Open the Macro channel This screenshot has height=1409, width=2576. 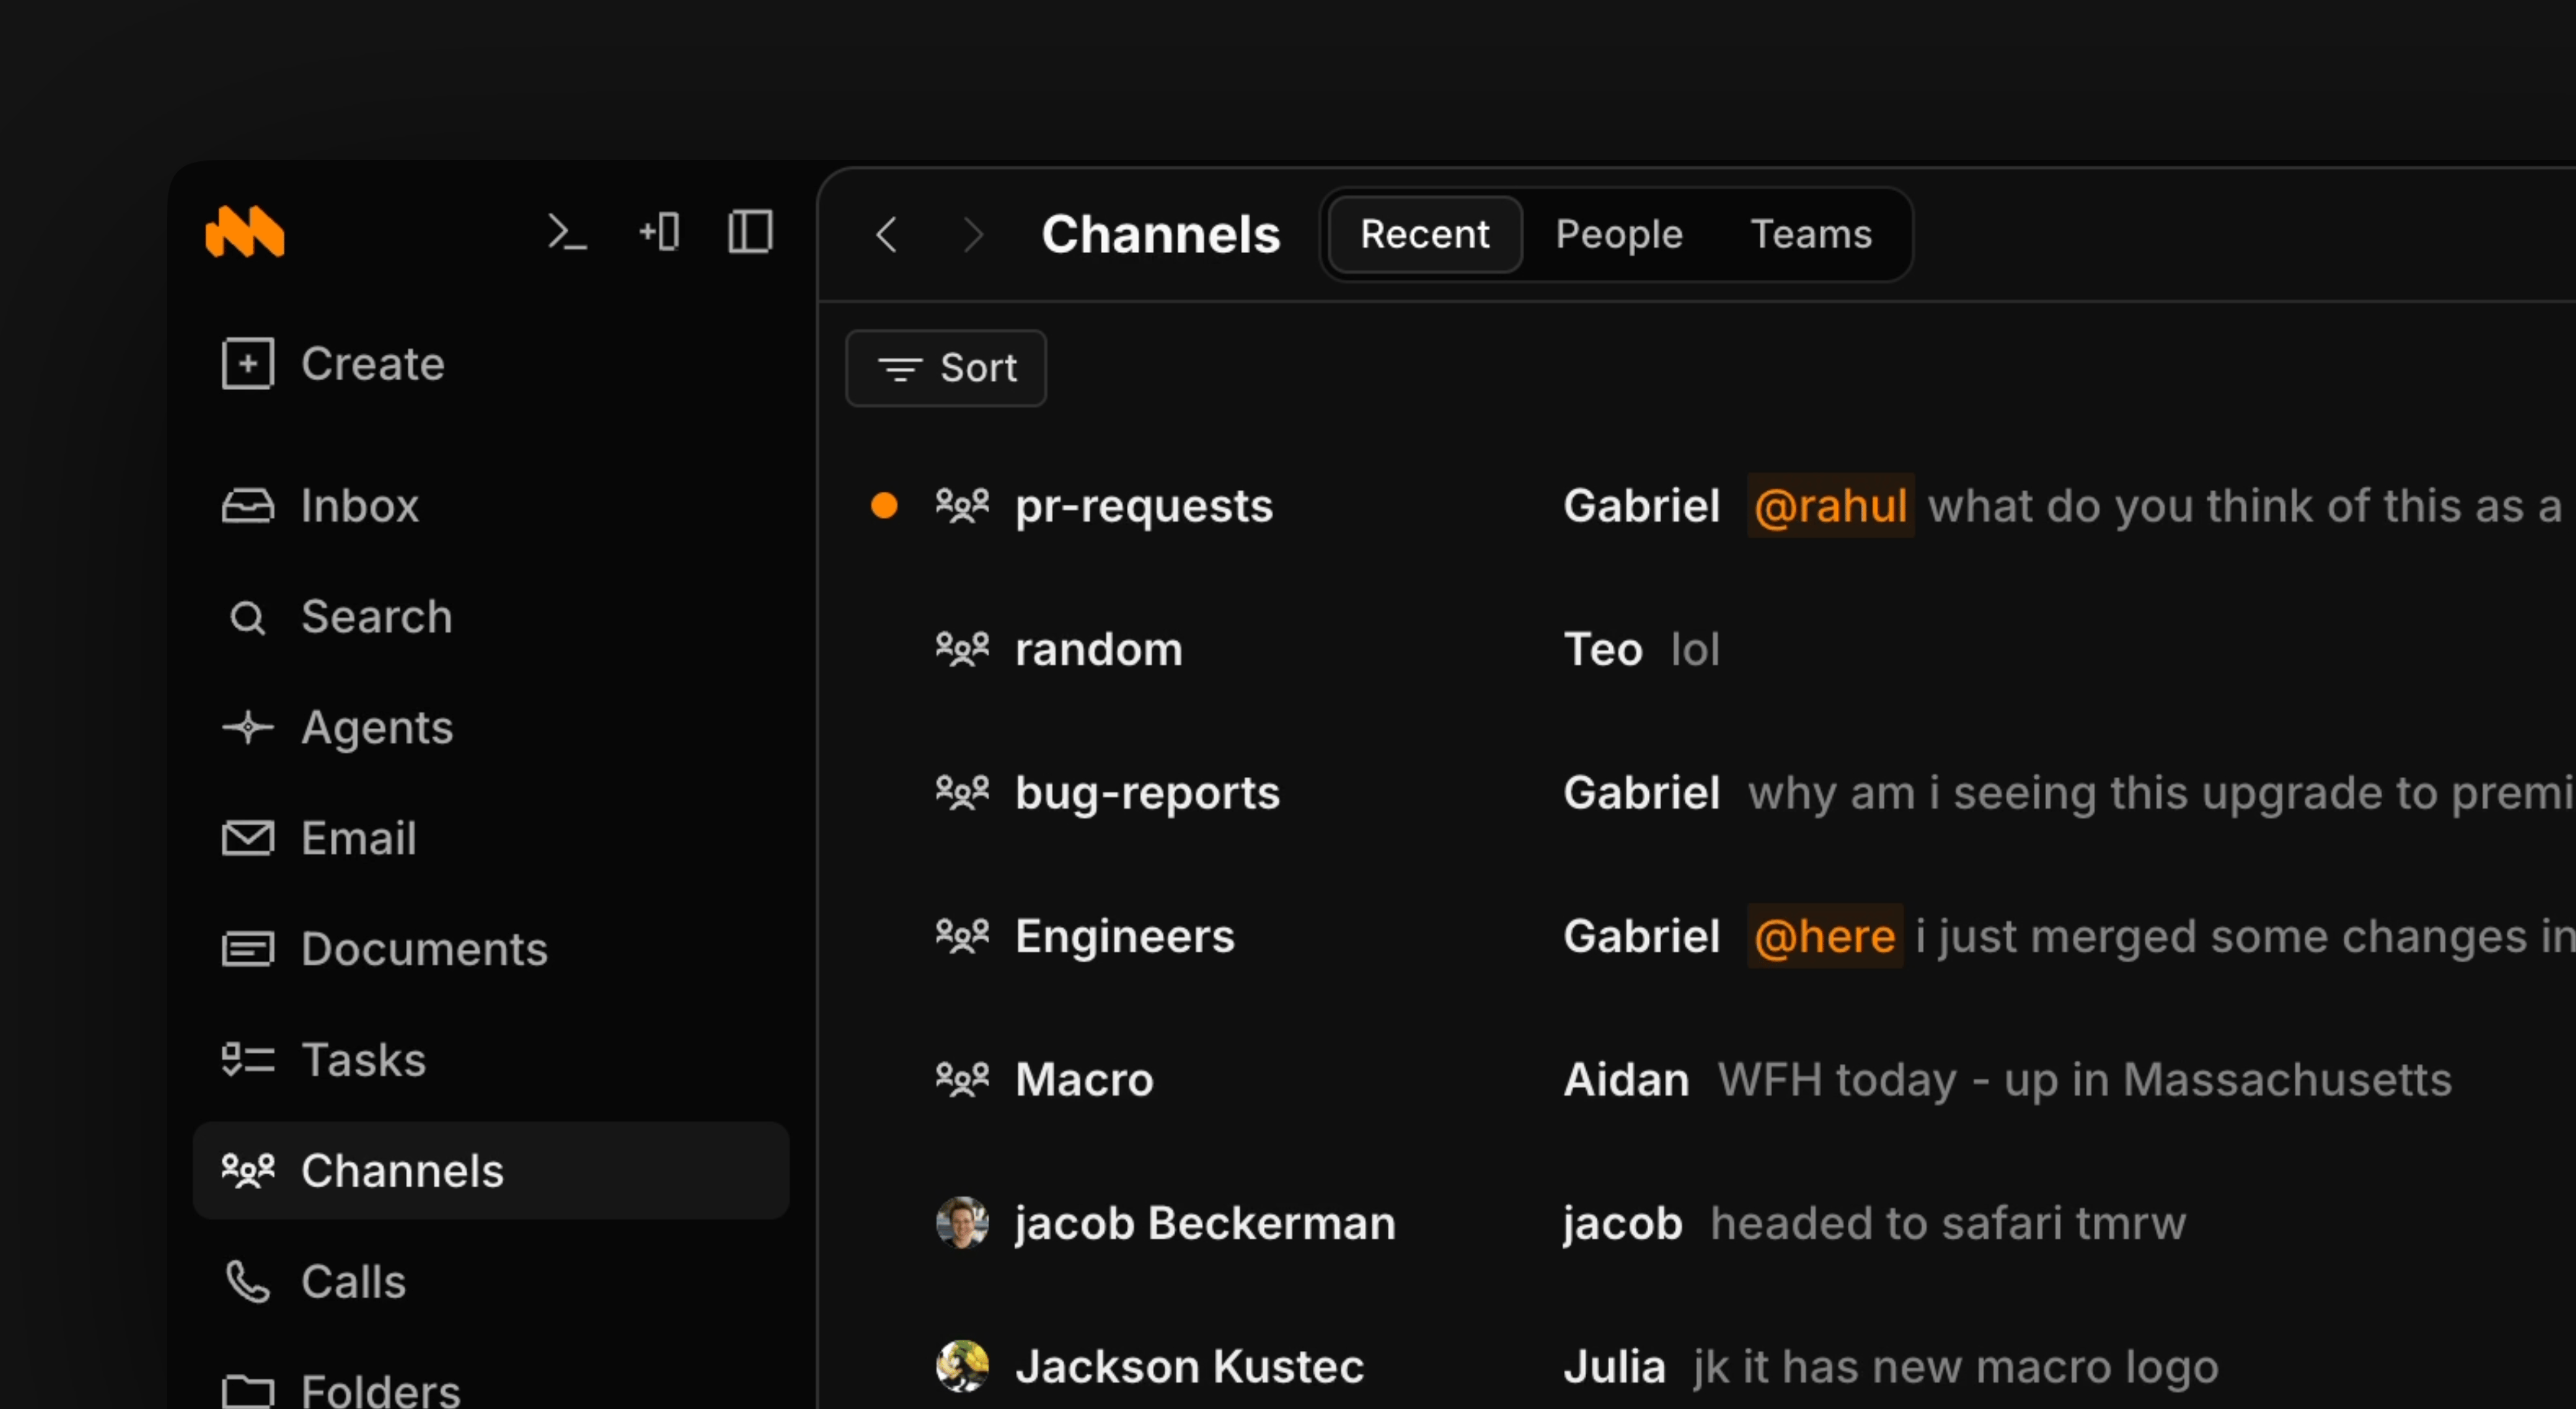pyautogui.click(x=1084, y=1080)
